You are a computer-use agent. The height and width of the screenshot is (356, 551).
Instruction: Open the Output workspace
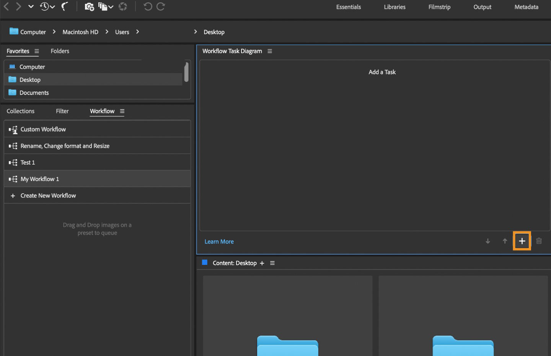pos(482,7)
